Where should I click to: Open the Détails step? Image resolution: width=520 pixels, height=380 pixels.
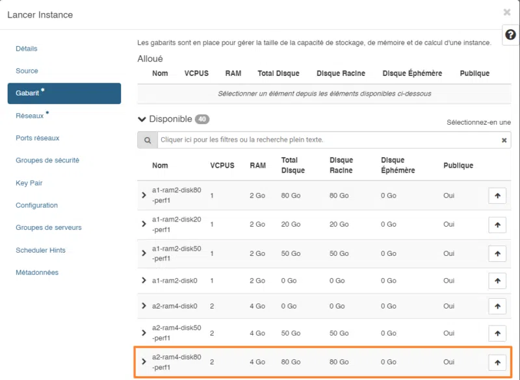pyautogui.click(x=27, y=49)
